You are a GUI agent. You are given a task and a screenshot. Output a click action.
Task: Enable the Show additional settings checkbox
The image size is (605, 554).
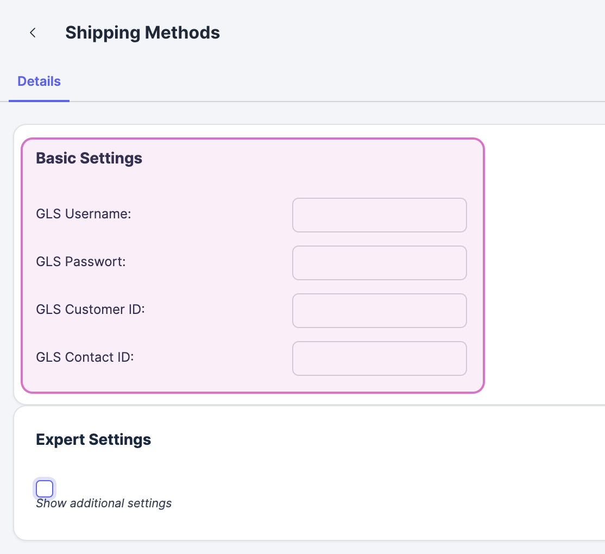[x=45, y=489]
